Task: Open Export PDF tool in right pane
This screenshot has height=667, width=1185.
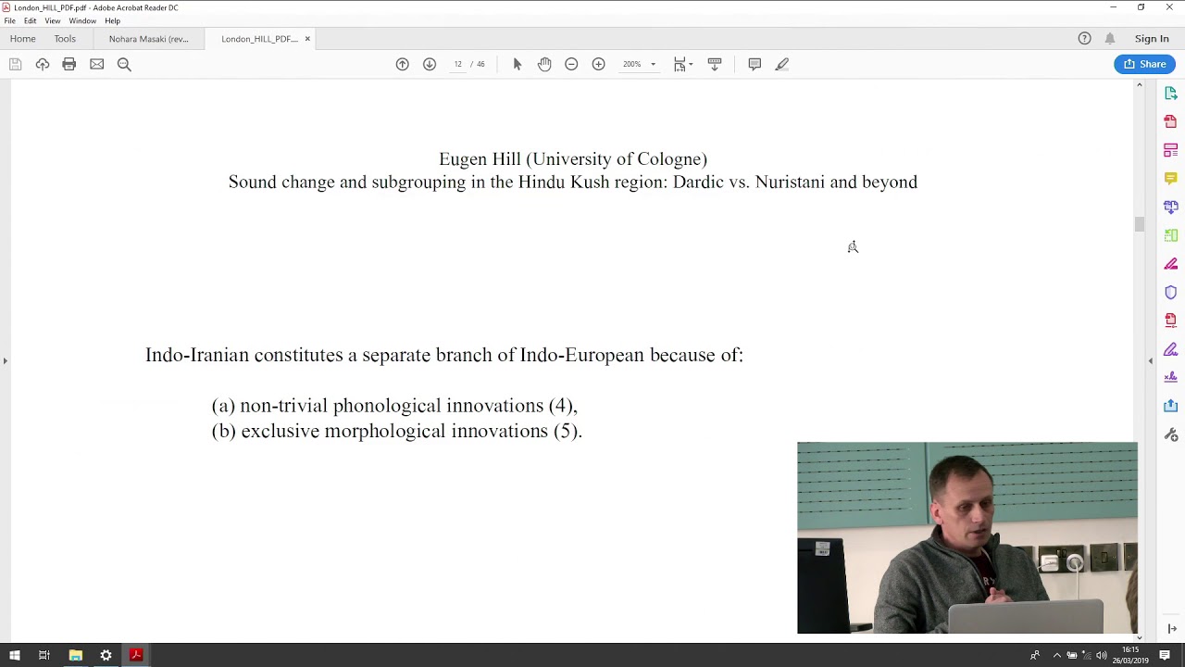Action: 1171,94
